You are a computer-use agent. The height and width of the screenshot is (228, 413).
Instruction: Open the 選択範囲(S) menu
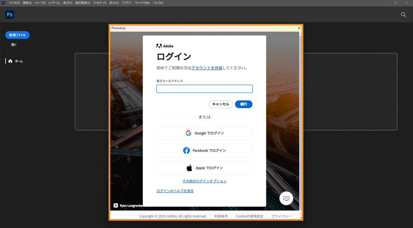[x=83, y=3]
